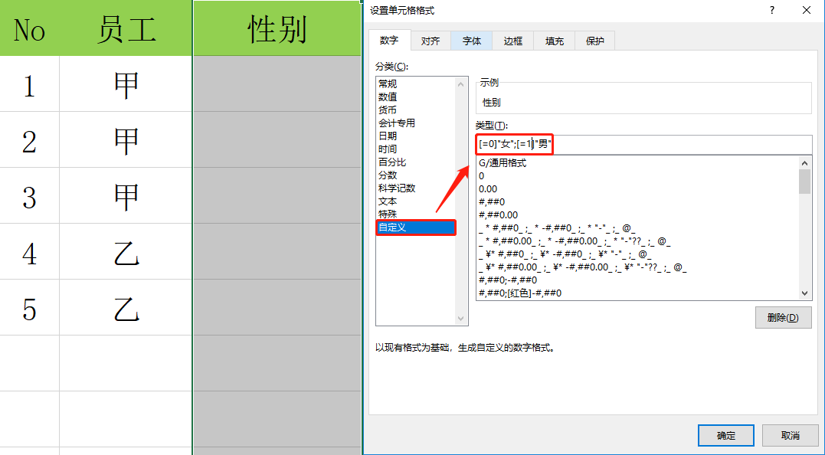Switch to the 保护 tab

tap(594, 41)
